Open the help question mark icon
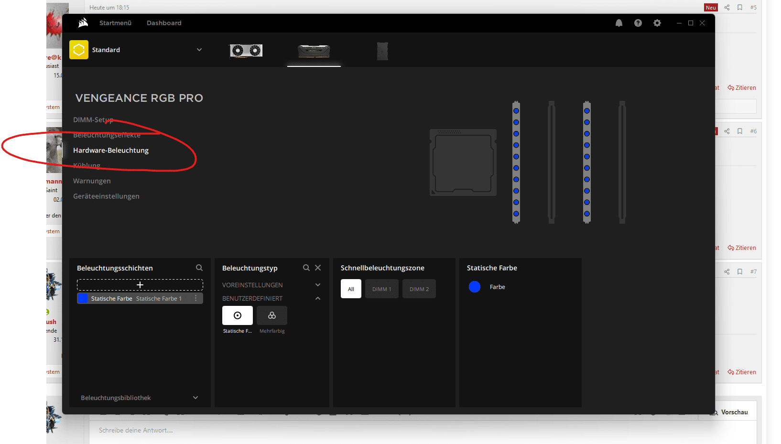This screenshot has width=781, height=444. 638,23
